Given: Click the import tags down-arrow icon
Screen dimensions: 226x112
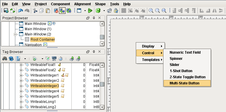Looking at the screenshot, I should 78,59.
